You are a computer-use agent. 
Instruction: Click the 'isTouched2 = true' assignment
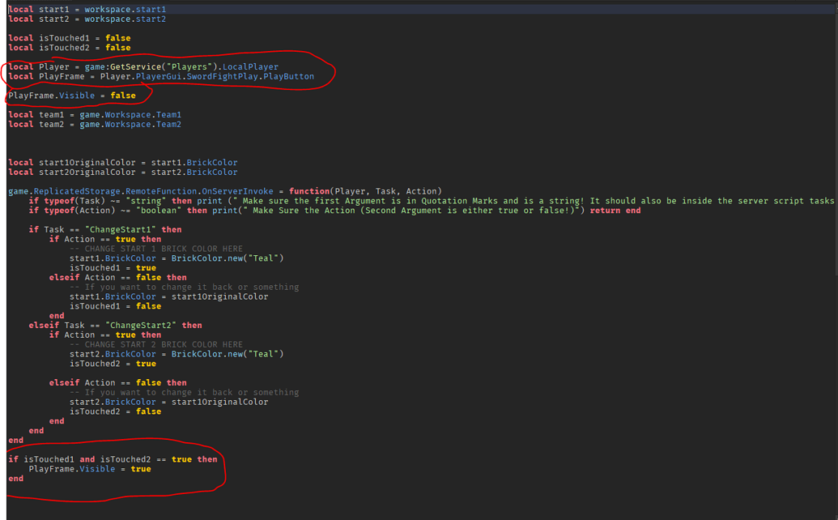tap(113, 364)
